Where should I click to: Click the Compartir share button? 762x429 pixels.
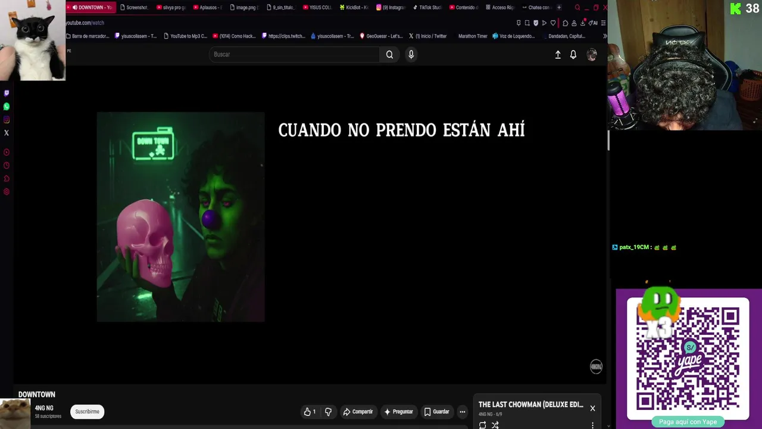tap(358, 412)
